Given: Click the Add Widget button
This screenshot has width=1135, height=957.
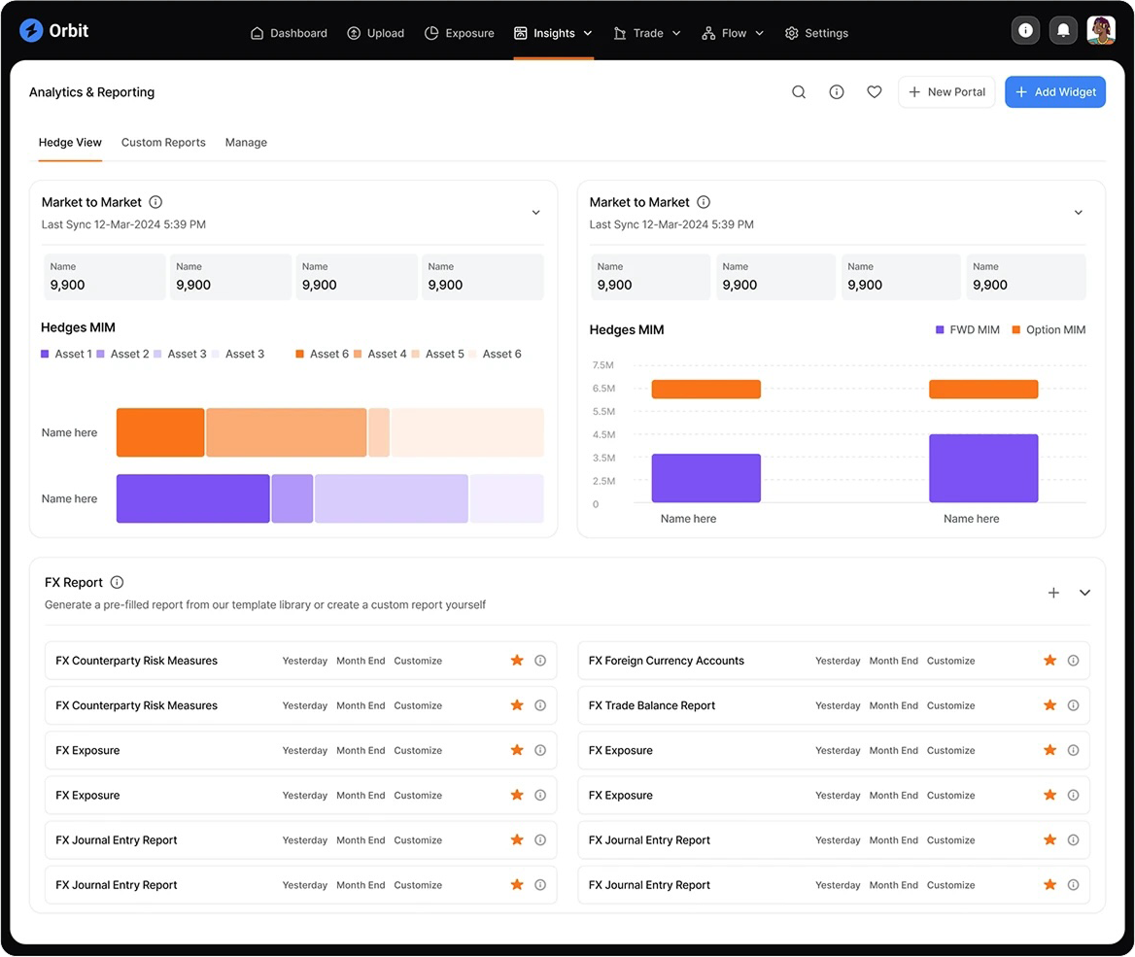Looking at the screenshot, I should 1054,92.
